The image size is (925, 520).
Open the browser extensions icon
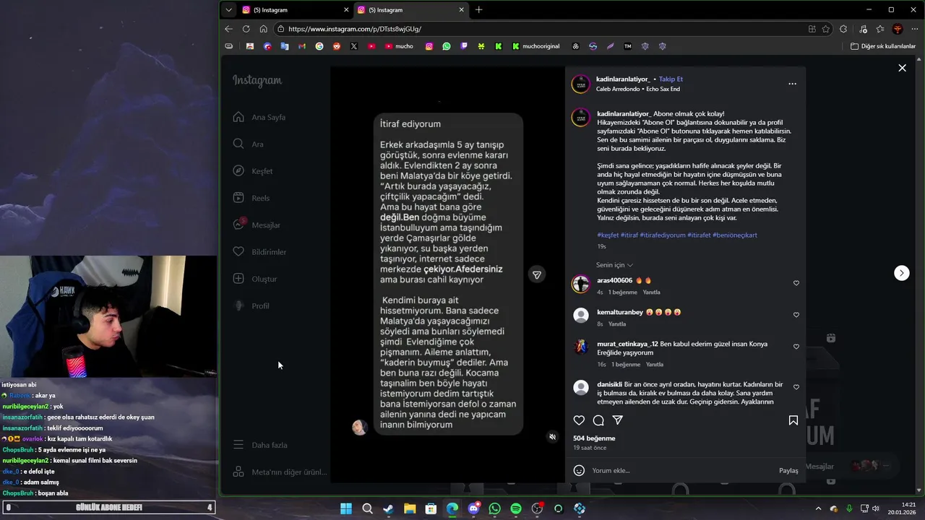(843, 29)
